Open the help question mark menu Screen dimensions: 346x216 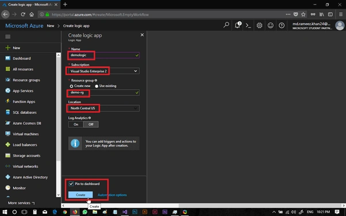pyautogui.click(x=282, y=26)
